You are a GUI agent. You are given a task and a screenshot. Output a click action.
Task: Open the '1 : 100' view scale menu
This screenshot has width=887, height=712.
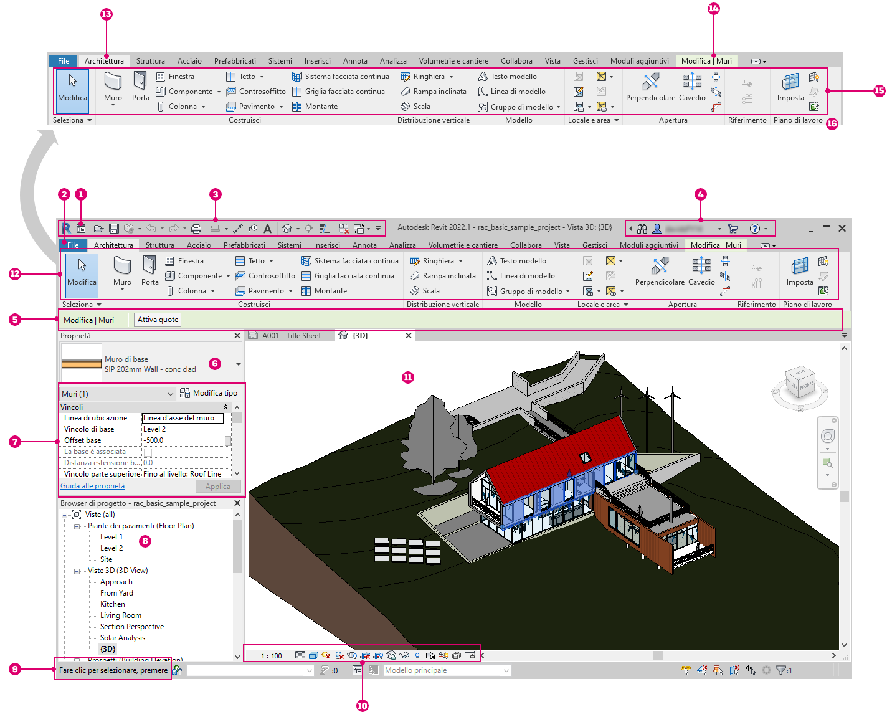click(x=272, y=656)
